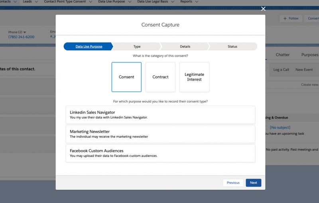Expand the Contacts menu chevron
The width and height of the screenshot is (319, 203).
coord(15,2)
